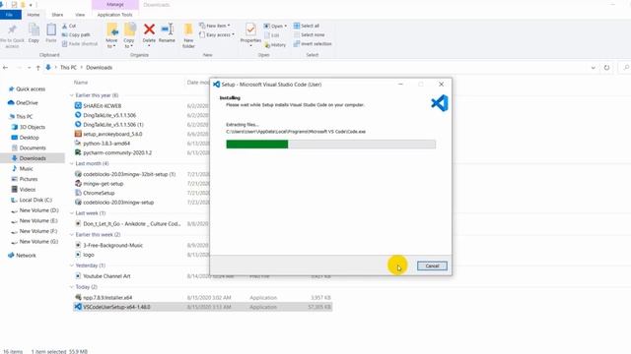
Task: Click Downloads in the address breadcrumb
Action: pos(99,68)
